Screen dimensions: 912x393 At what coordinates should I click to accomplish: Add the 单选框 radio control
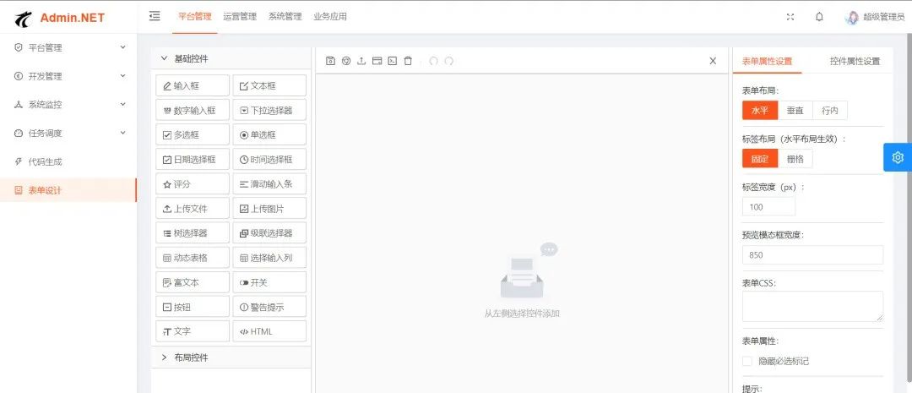click(x=269, y=134)
